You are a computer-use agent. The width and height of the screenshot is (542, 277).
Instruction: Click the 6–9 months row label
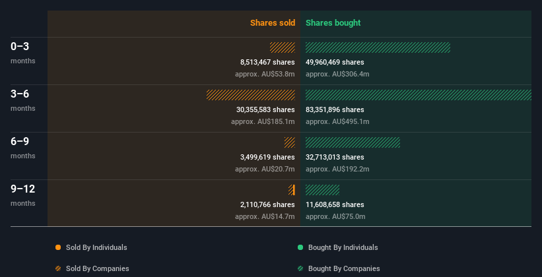pos(23,148)
